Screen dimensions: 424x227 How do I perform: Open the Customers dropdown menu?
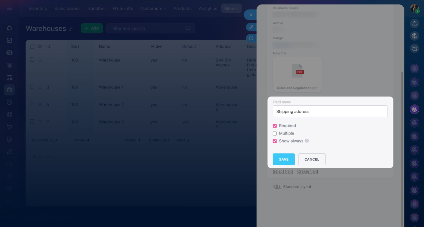point(153,9)
